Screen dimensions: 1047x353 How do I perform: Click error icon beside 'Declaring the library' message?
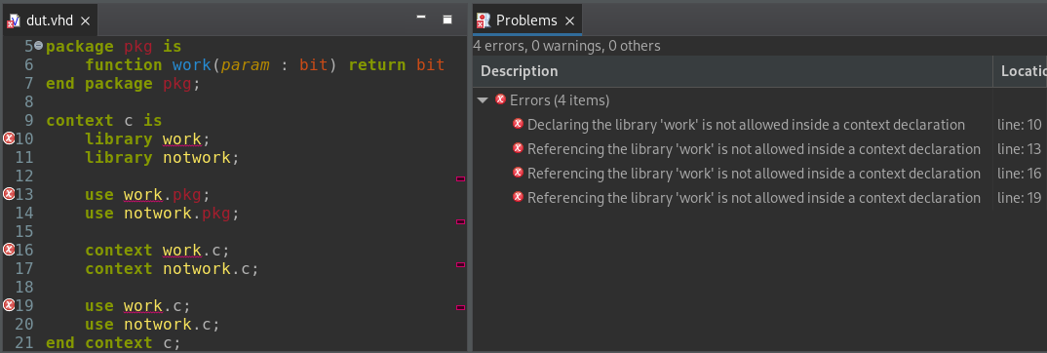click(x=518, y=124)
